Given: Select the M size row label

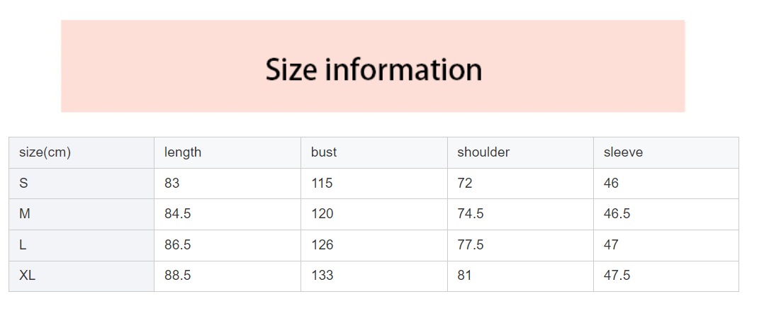Looking at the screenshot, I should pyautogui.click(x=25, y=214).
